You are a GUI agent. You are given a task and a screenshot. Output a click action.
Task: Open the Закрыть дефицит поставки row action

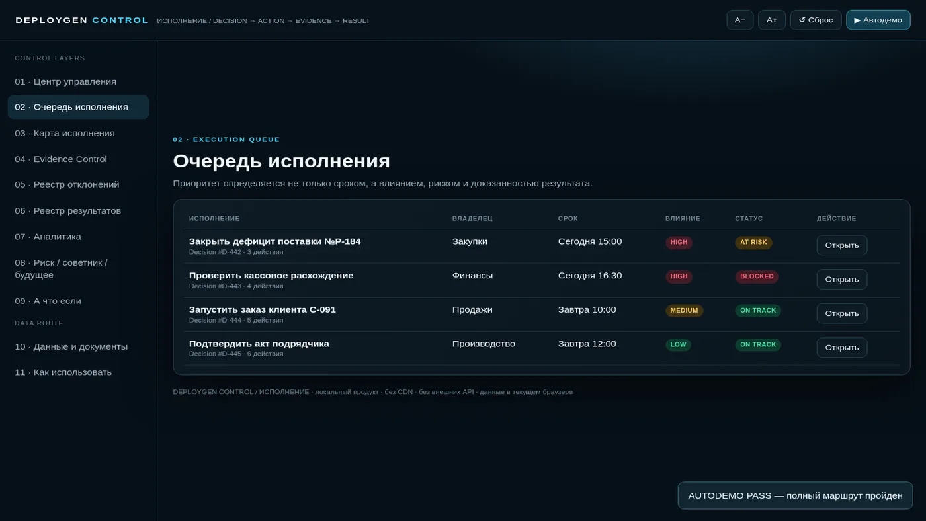click(841, 245)
